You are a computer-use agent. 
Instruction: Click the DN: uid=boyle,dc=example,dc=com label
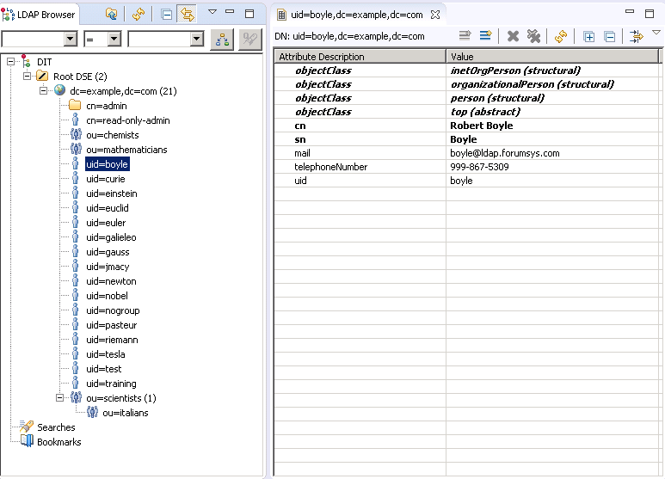point(349,36)
